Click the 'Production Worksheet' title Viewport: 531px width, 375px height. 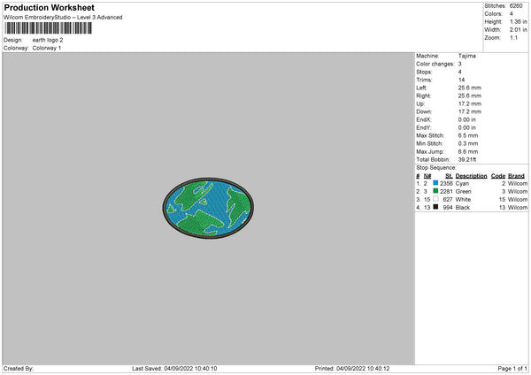(49, 7)
